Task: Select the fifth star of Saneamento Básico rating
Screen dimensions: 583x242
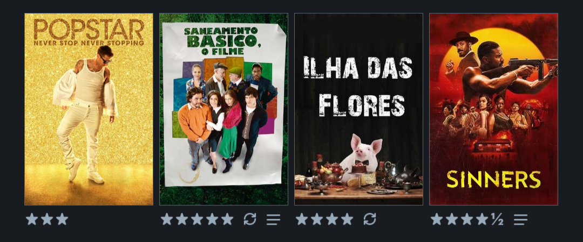Action: [x=227, y=219]
